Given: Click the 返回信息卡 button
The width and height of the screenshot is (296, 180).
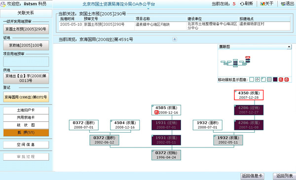Looking at the screenshot, I should point(252,176).
